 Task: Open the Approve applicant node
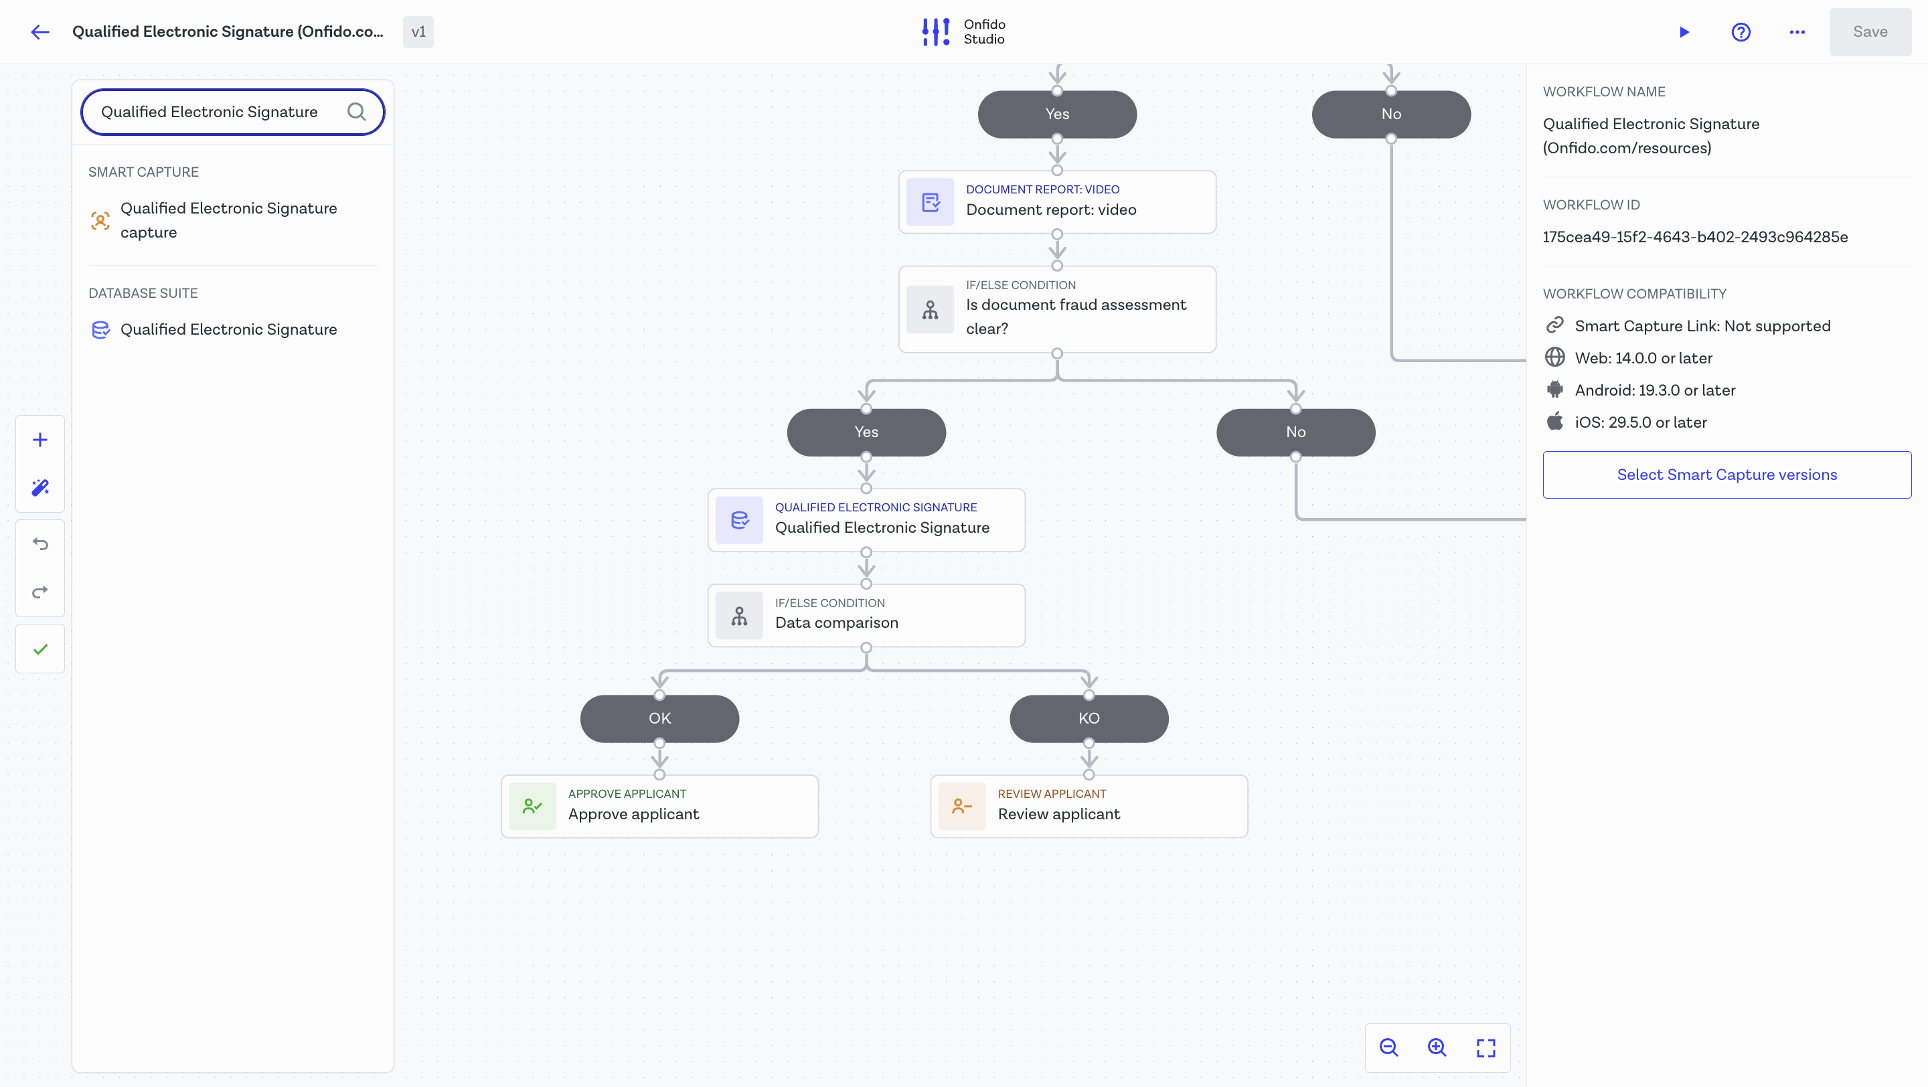[659, 806]
